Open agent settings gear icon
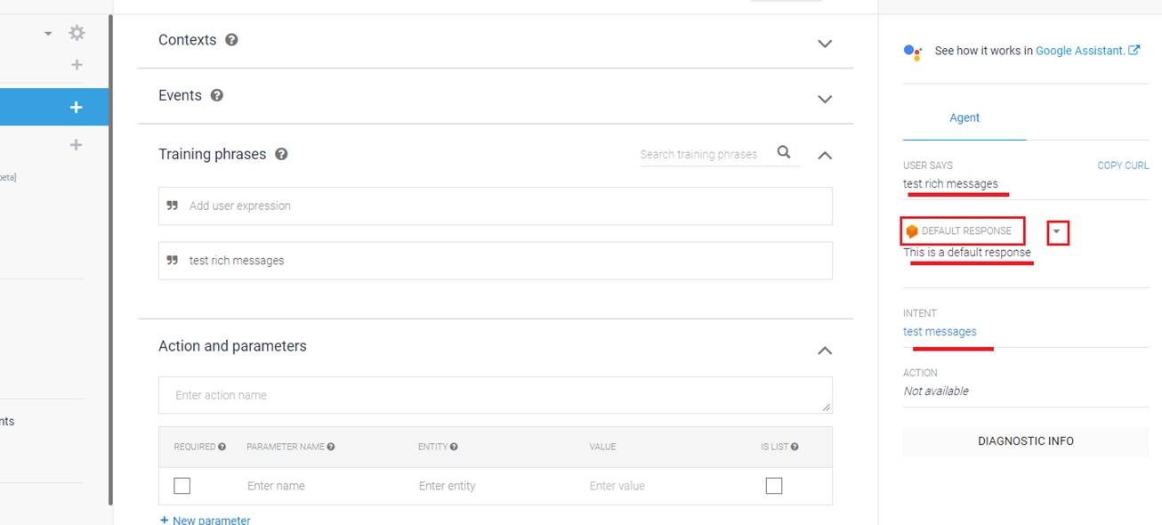This screenshot has width=1162, height=525. coord(77,33)
